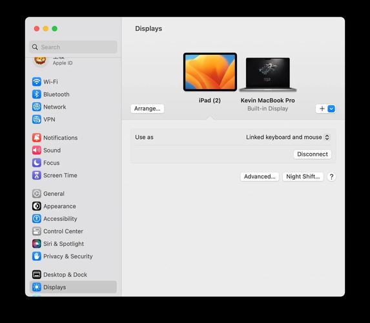This screenshot has height=323, width=370.
Task: Open the VPN settings icon
Action: point(37,120)
